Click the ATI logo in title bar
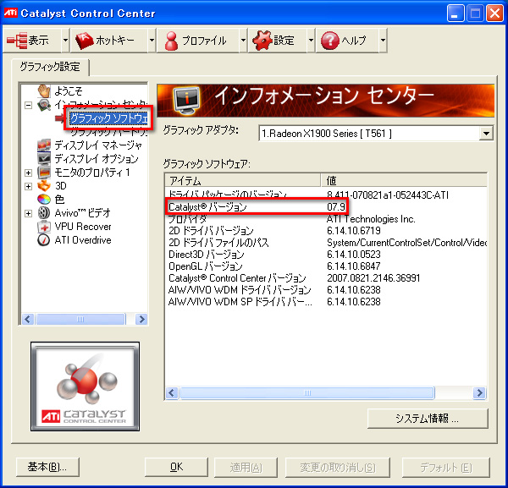The image size is (508, 488). point(10,13)
